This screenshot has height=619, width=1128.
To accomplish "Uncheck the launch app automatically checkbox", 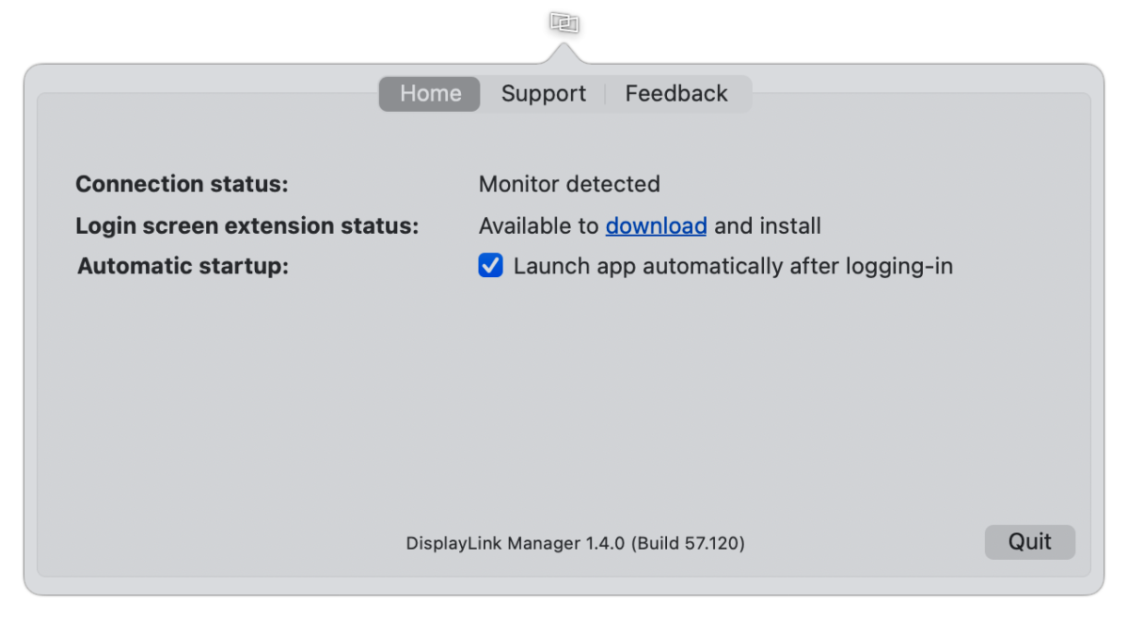I will click(491, 265).
